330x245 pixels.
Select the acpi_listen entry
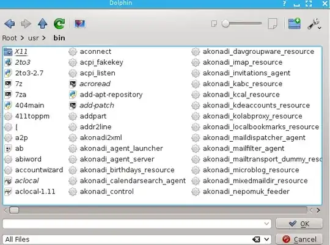[92, 73]
